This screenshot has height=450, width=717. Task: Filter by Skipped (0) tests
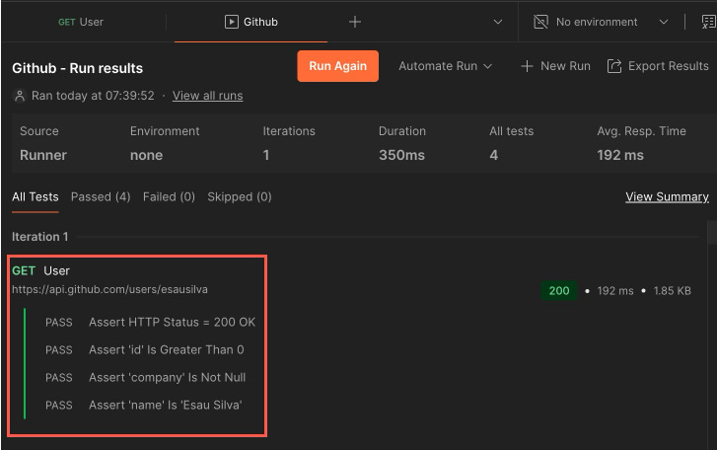pyautogui.click(x=239, y=197)
